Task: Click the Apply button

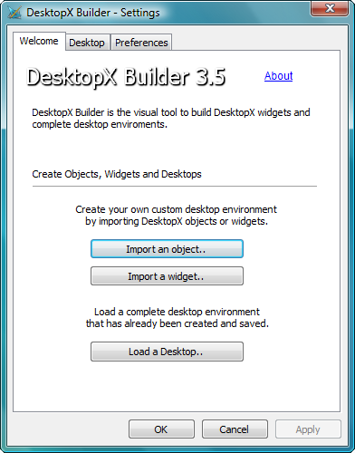Action: 308,429
